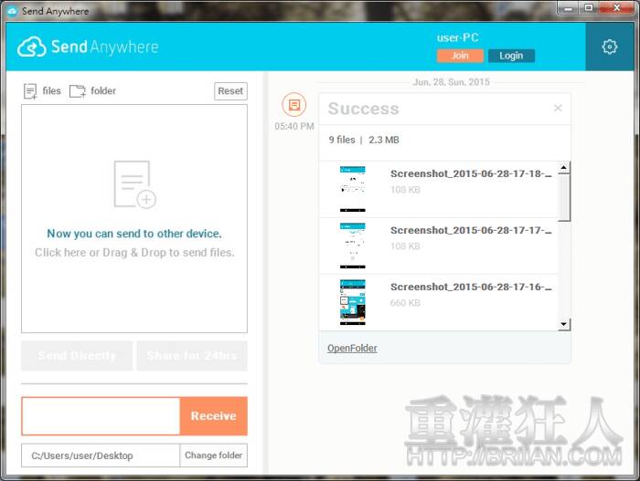Image resolution: width=640 pixels, height=481 pixels.
Task: Click the add files document icon
Action: [30, 91]
